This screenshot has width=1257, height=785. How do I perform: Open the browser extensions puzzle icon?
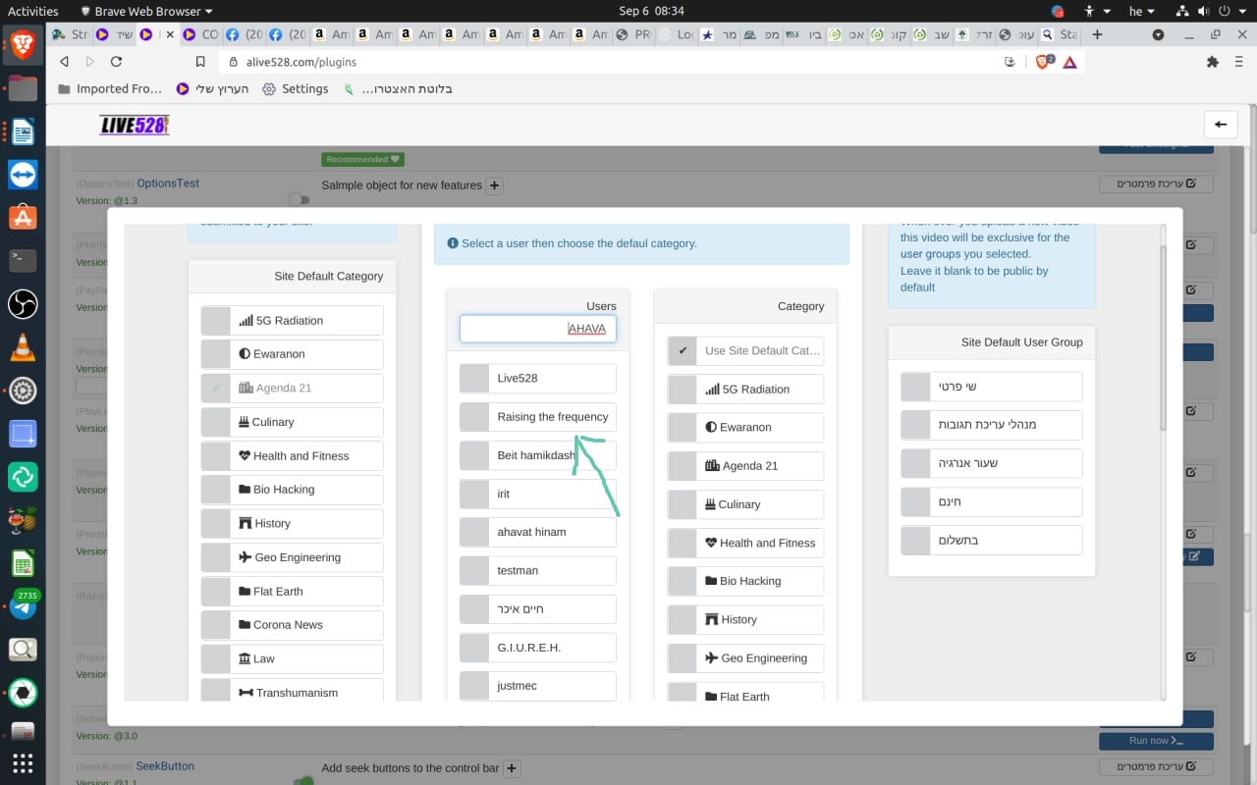coord(1212,61)
